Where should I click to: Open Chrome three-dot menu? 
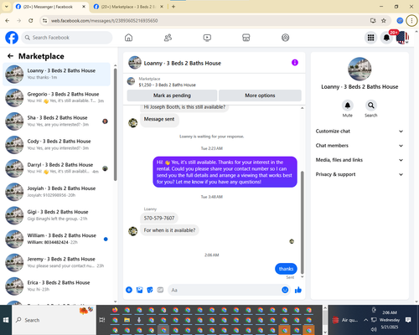(x=411, y=20)
